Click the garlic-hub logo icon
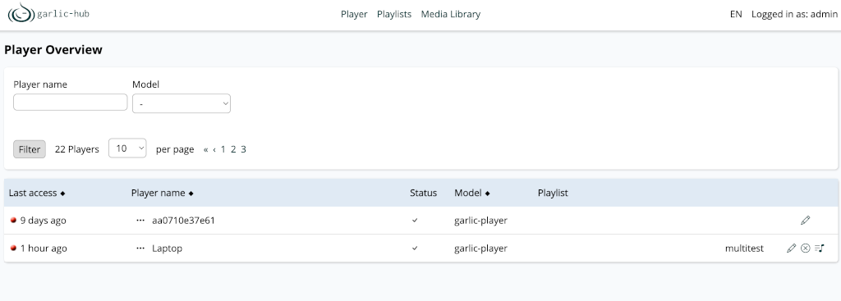This screenshot has width=841, height=301. pos(21,13)
